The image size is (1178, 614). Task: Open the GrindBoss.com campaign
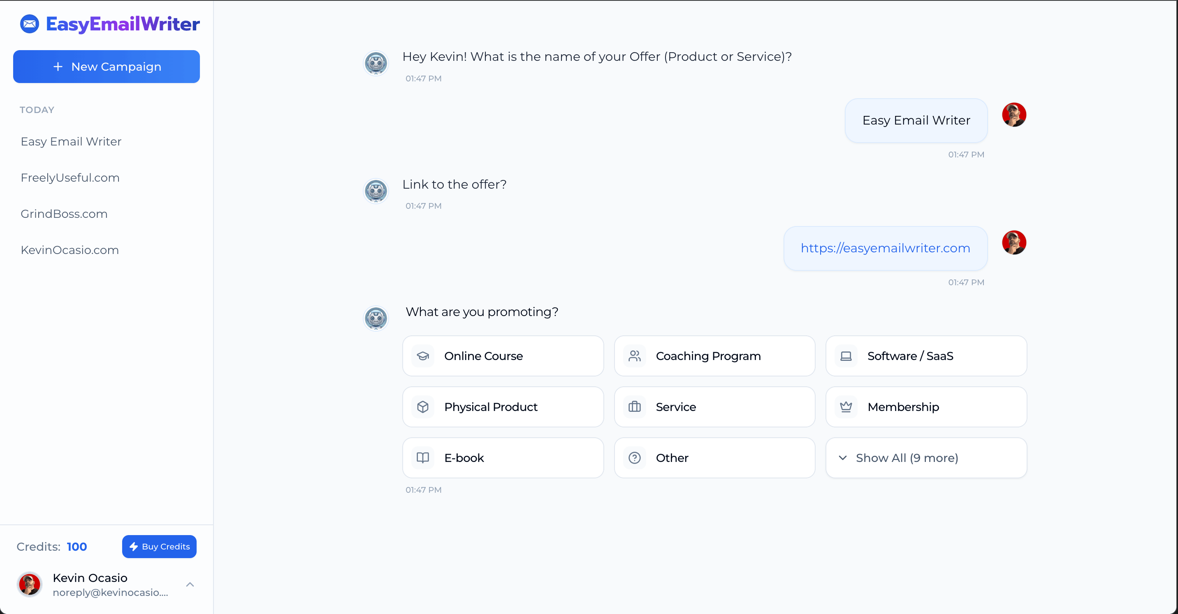point(64,213)
